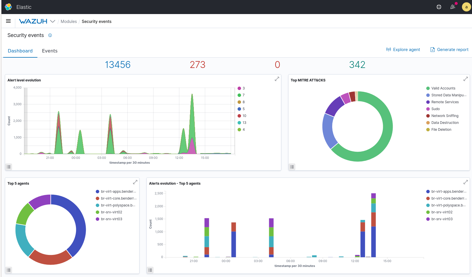Click the Valid Accounts legend color dot
472x277 pixels.
(428, 88)
